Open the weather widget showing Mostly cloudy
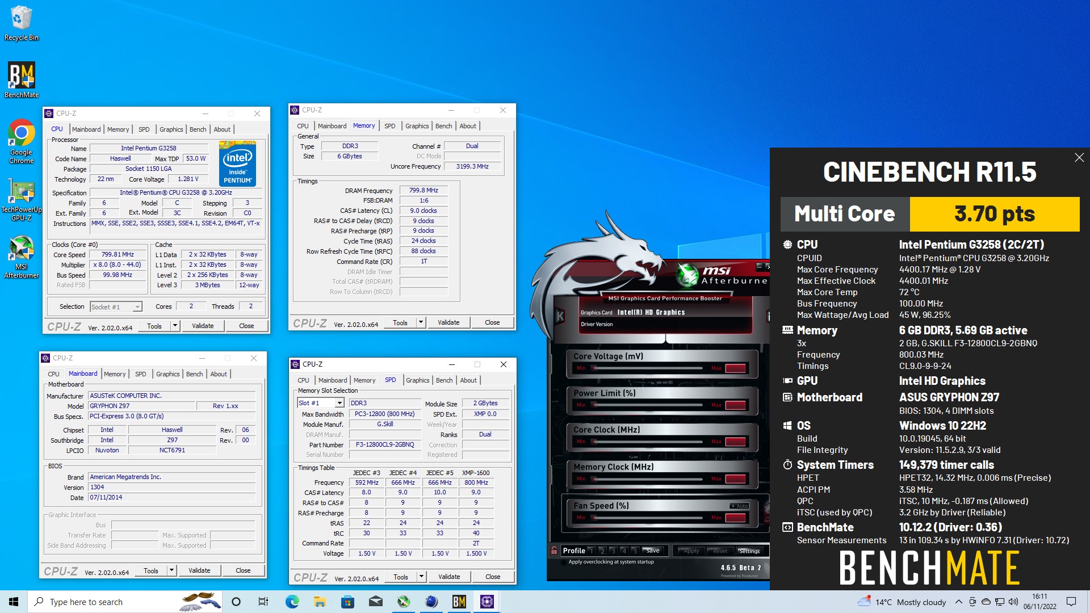 [902, 602]
